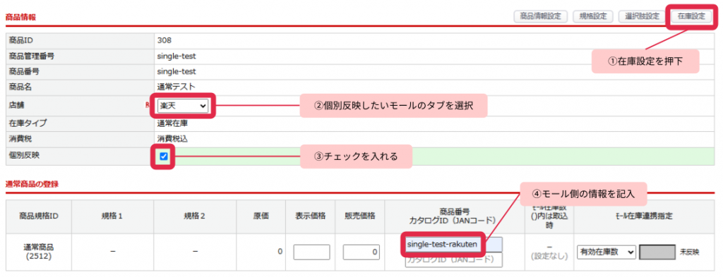Select the 商品管理番号 row label
This screenshot has width=723, height=277.
click(32, 56)
